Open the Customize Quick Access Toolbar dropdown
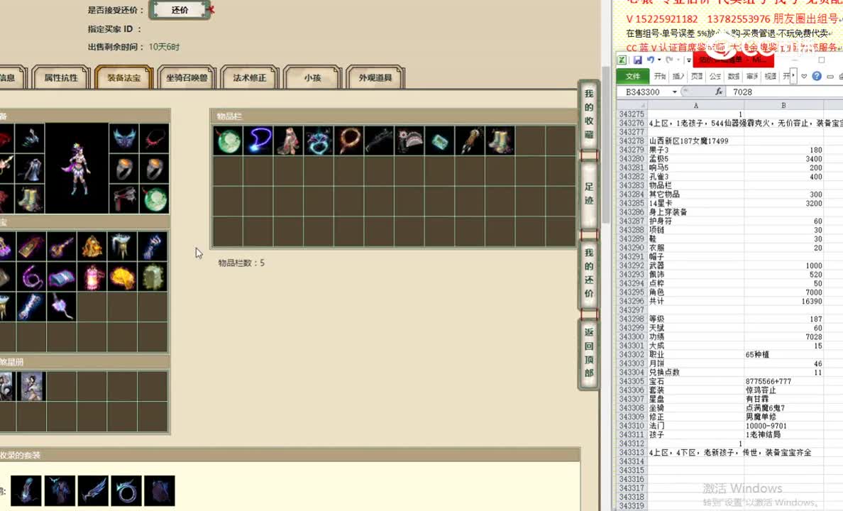Image resolution: width=843 pixels, height=511 pixels. 689,60
